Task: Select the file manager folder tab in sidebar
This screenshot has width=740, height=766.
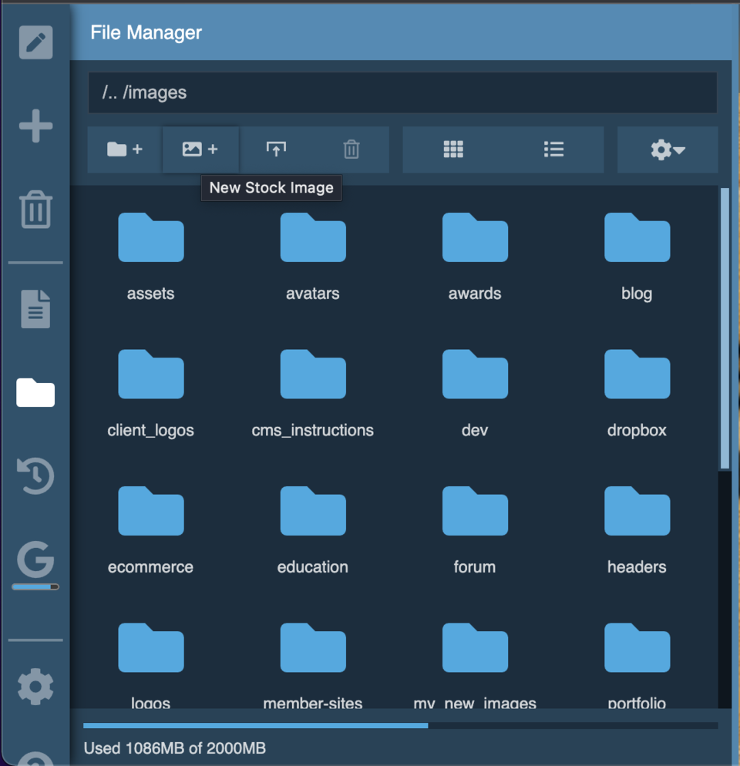Action: click(35, 392)
